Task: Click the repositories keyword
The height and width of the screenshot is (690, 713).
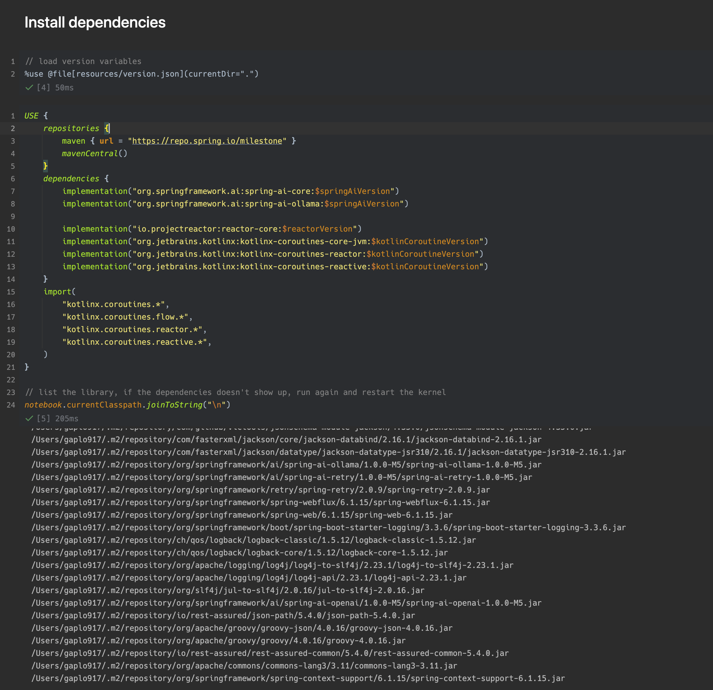Action: [x=71, y=128]
